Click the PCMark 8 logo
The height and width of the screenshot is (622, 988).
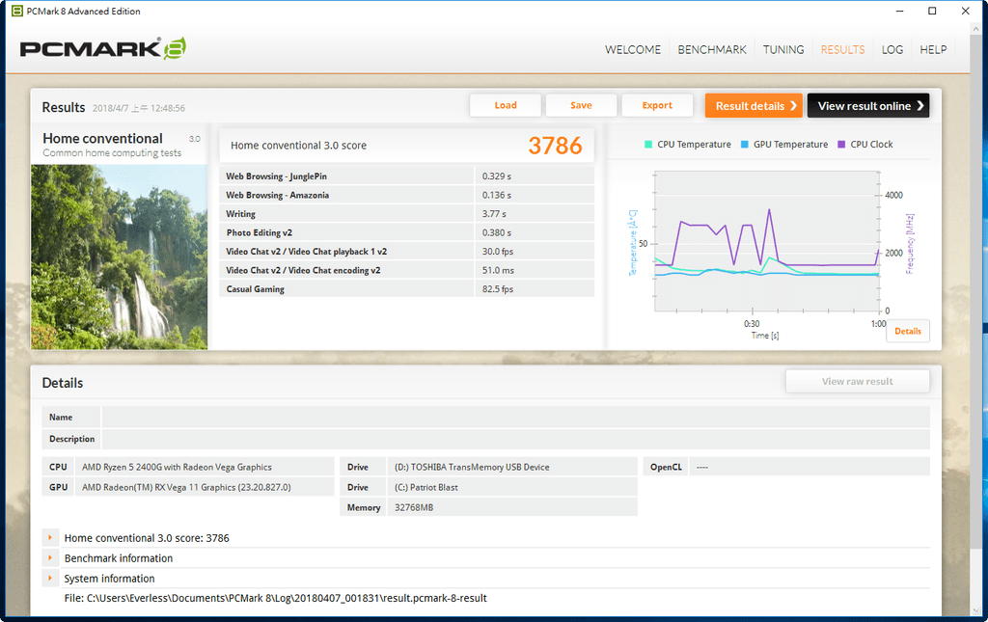pos(102,48)
